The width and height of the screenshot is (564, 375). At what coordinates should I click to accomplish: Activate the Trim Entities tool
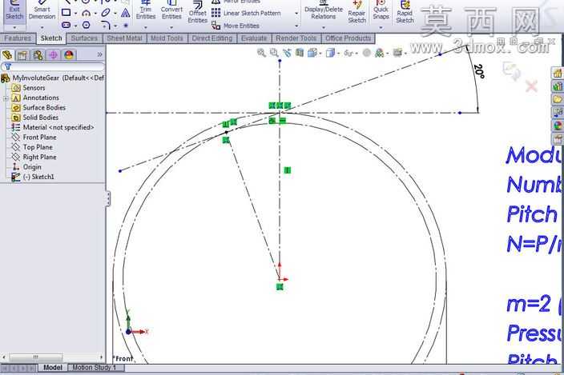coord(146,10)
